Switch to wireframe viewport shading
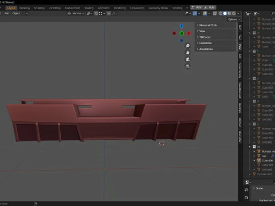This screenshot has width=275, height=206. point(221,13)
